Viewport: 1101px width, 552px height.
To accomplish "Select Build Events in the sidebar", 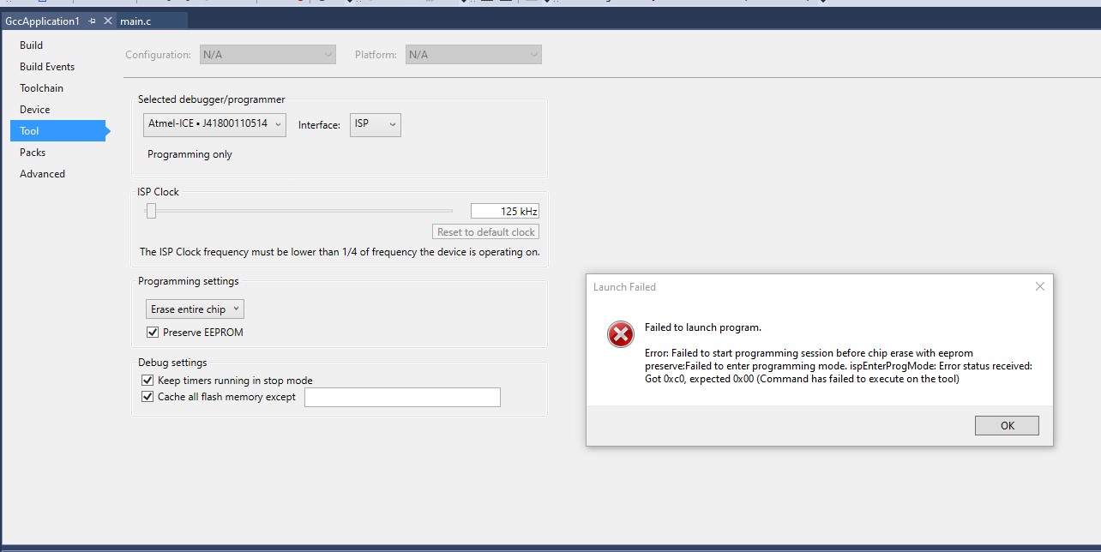I will tap(47, 67).
